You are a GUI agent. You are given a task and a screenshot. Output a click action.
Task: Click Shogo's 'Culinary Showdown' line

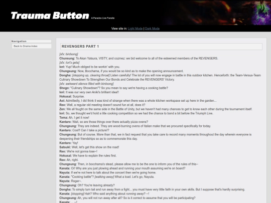click(113, 88)
